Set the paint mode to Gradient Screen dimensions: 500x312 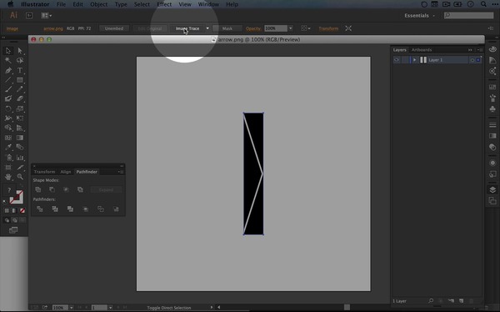click(x=14, y=211)
